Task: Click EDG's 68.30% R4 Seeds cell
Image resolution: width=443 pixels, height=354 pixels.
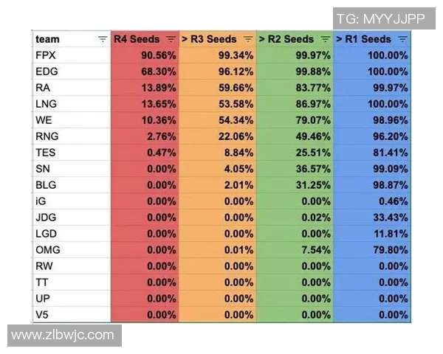Action: click(145, 72)
